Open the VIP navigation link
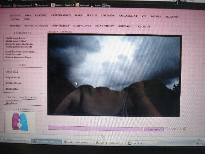This screenshot has width=205, height=154. (x=144, y=16)
